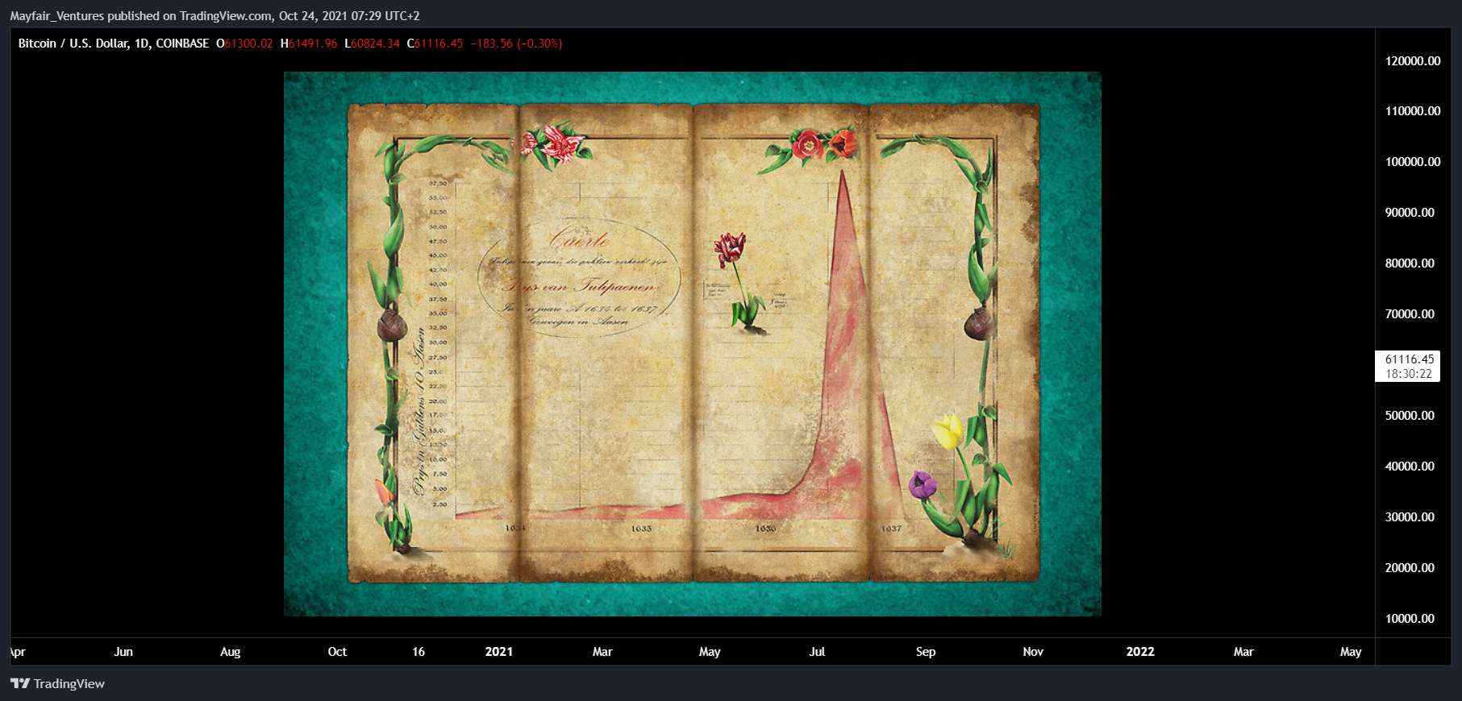This screenshot has width=1462, height=701.
Task: Click the Sep label on time axis
Action: [x=926, y=652]
